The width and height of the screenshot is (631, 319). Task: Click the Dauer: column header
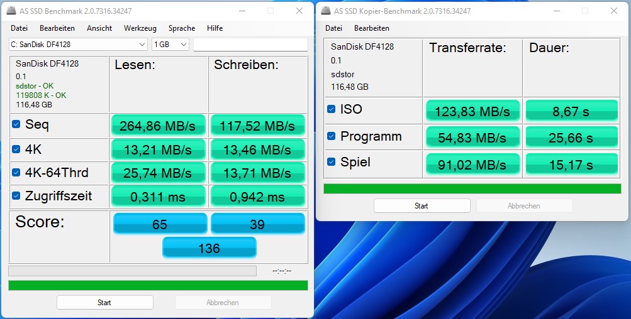pos(549,48)
